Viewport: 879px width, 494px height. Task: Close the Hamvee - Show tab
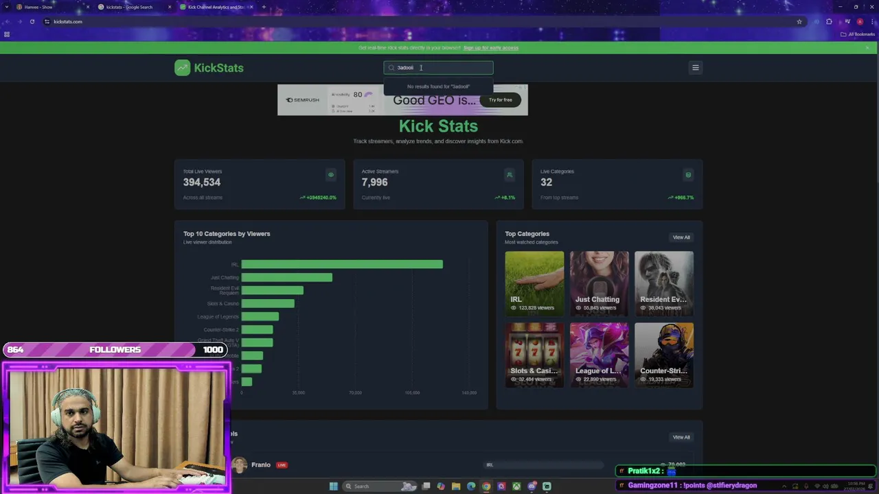click(88, 7)
